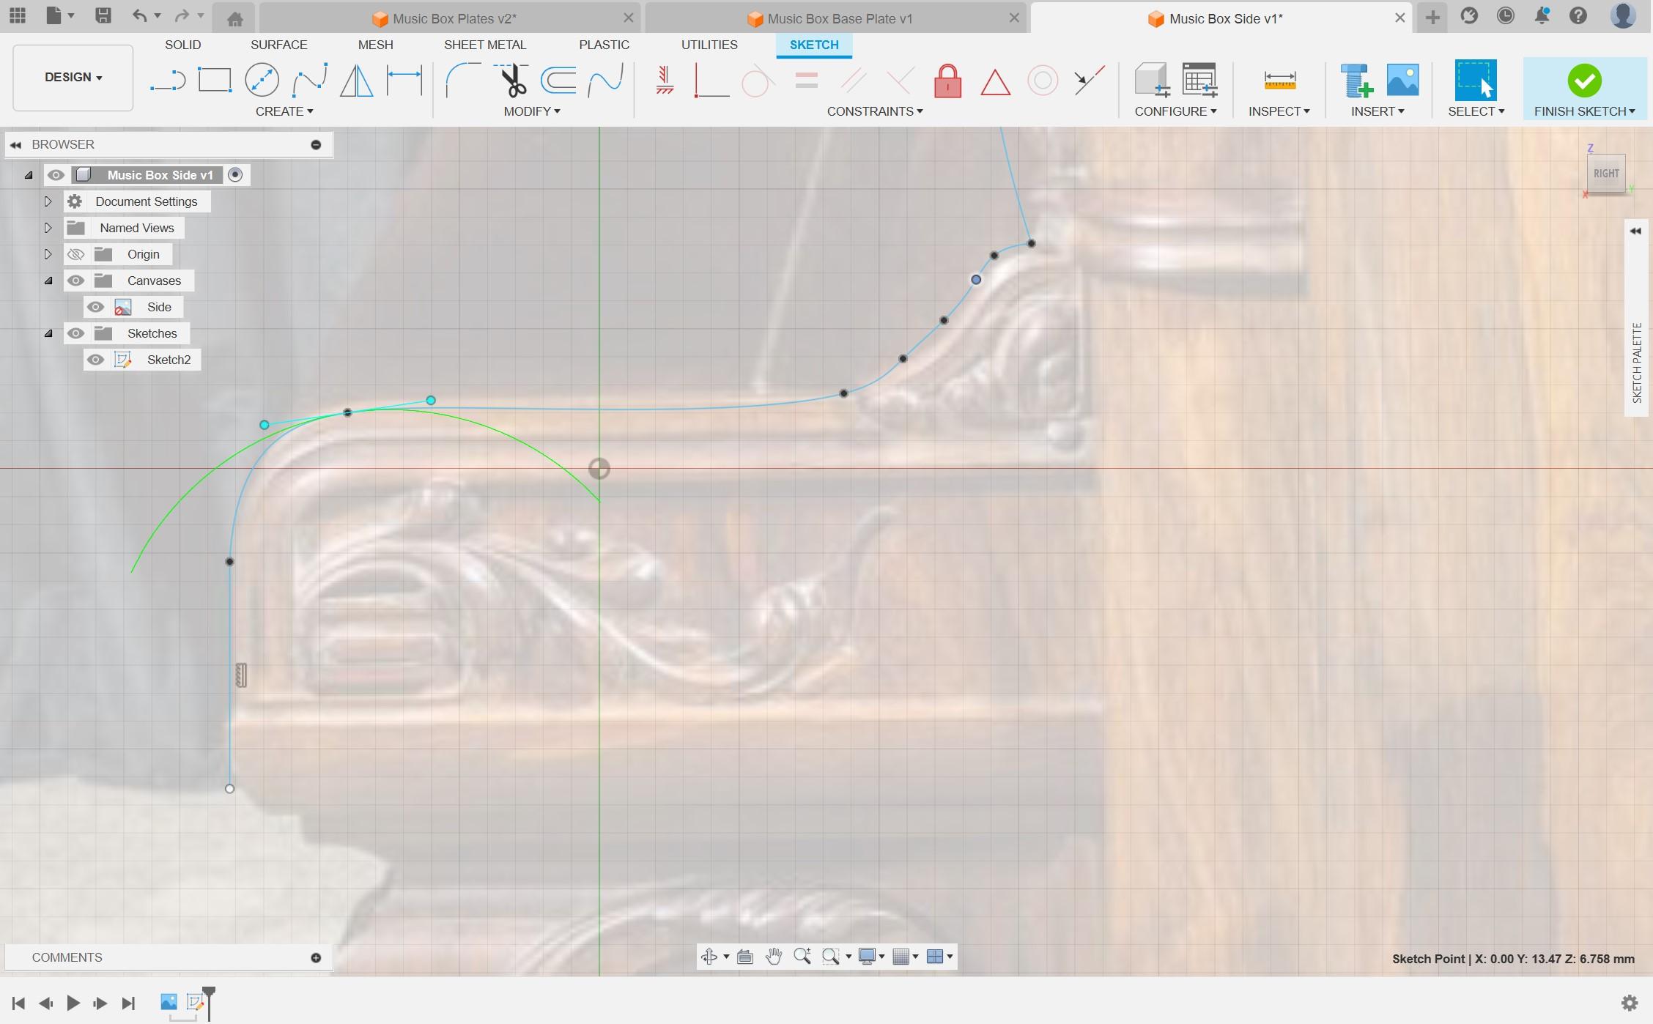Image resolution: width=1653 pixels, height=1024 pixels.
Task: Activate the Trim tool
Action: (511, 81)
